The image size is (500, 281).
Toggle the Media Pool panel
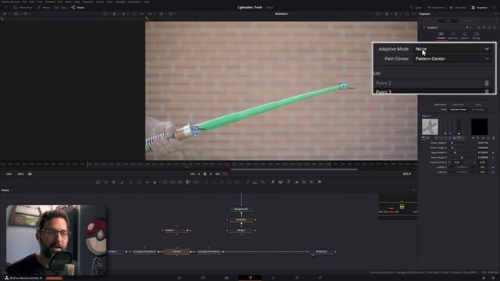pyautogui.click(x=23, y=7)
